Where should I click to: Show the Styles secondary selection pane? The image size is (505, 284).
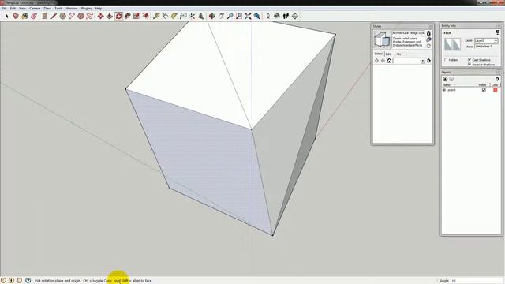click(428, 33)
